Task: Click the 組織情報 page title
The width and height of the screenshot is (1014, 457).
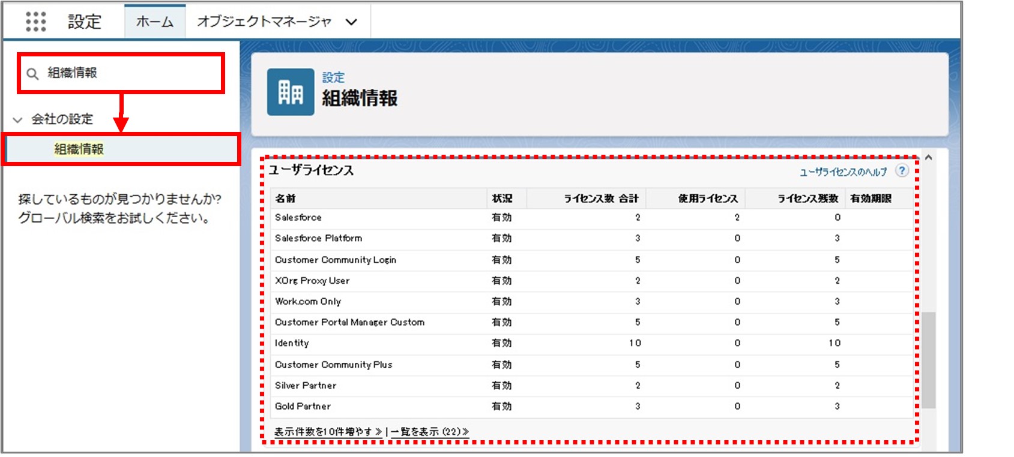Action: (x=360, y=98)
